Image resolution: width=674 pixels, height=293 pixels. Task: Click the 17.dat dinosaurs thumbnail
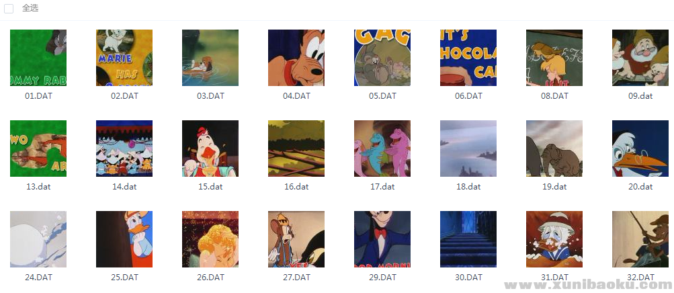382,149
